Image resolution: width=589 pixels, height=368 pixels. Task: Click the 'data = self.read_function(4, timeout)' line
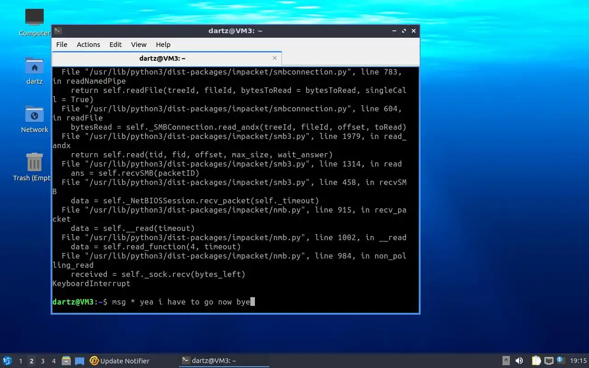[x=156, y=247]
